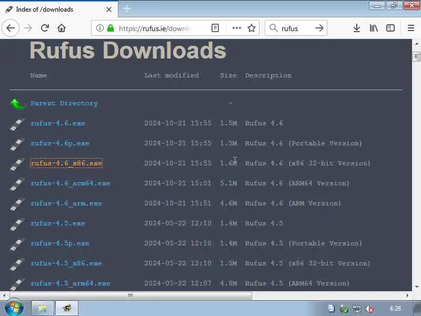Click the horizontal scrollbar thumb
Viewport: 421px width, 316px height.
[130, 295]
